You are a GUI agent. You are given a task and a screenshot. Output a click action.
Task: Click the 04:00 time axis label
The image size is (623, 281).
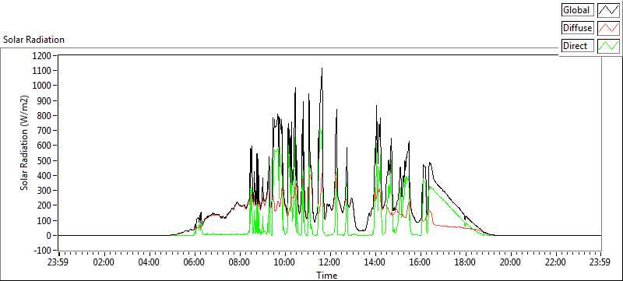(x=150, y=262)
